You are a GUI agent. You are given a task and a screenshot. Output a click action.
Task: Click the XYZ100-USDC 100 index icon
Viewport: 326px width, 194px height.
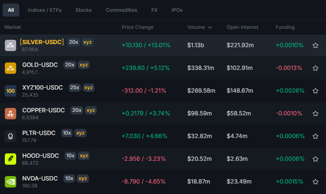pyautogui.click(x=11, y=91)
